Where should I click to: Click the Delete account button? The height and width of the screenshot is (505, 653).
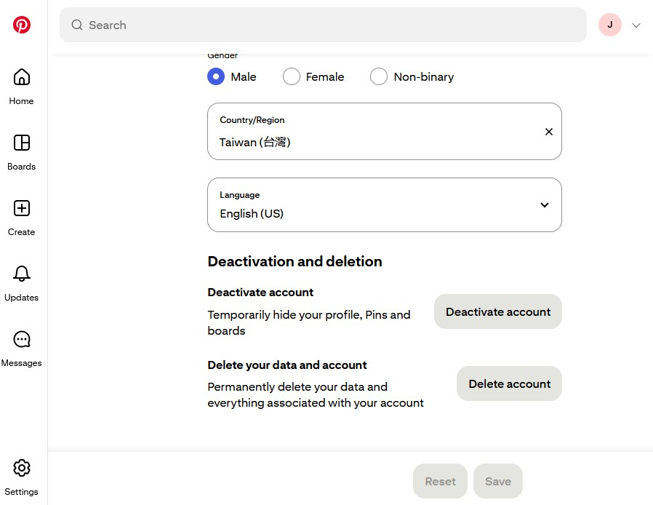click(x=509, y=383)
